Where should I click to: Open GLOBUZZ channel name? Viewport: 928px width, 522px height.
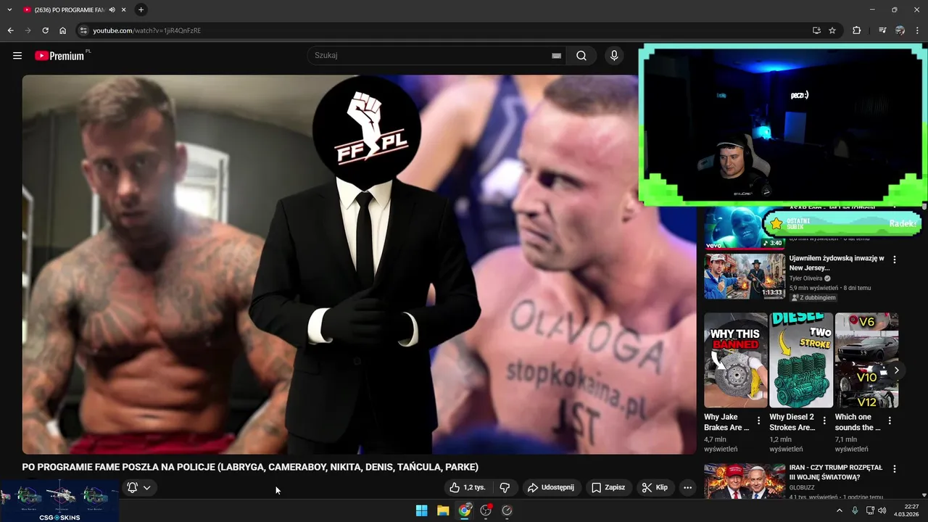802,488
